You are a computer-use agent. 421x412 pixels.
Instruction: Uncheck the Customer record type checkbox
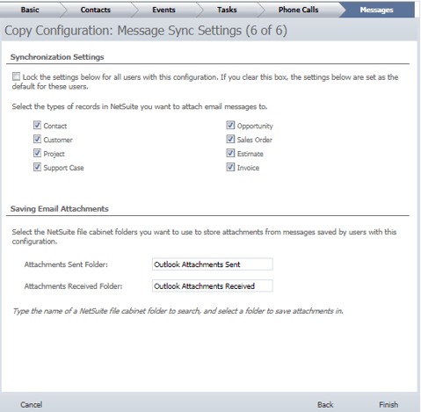(37, 139)
